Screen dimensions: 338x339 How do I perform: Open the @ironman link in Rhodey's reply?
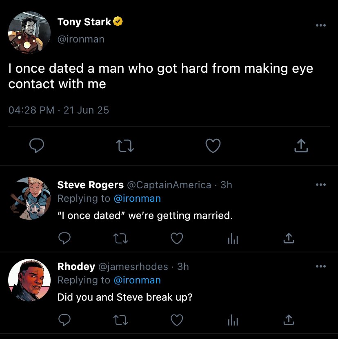point(137,280)
